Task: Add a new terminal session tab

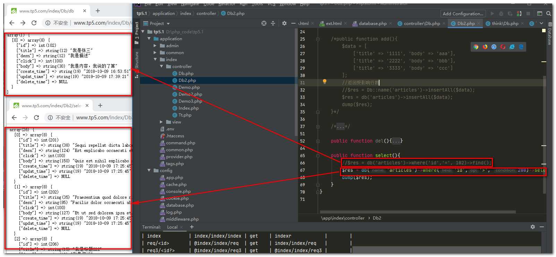Action: 191,227
